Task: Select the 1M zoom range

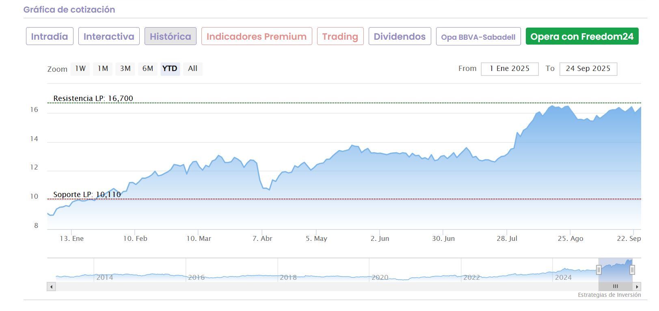Action: tap(103, 69)
